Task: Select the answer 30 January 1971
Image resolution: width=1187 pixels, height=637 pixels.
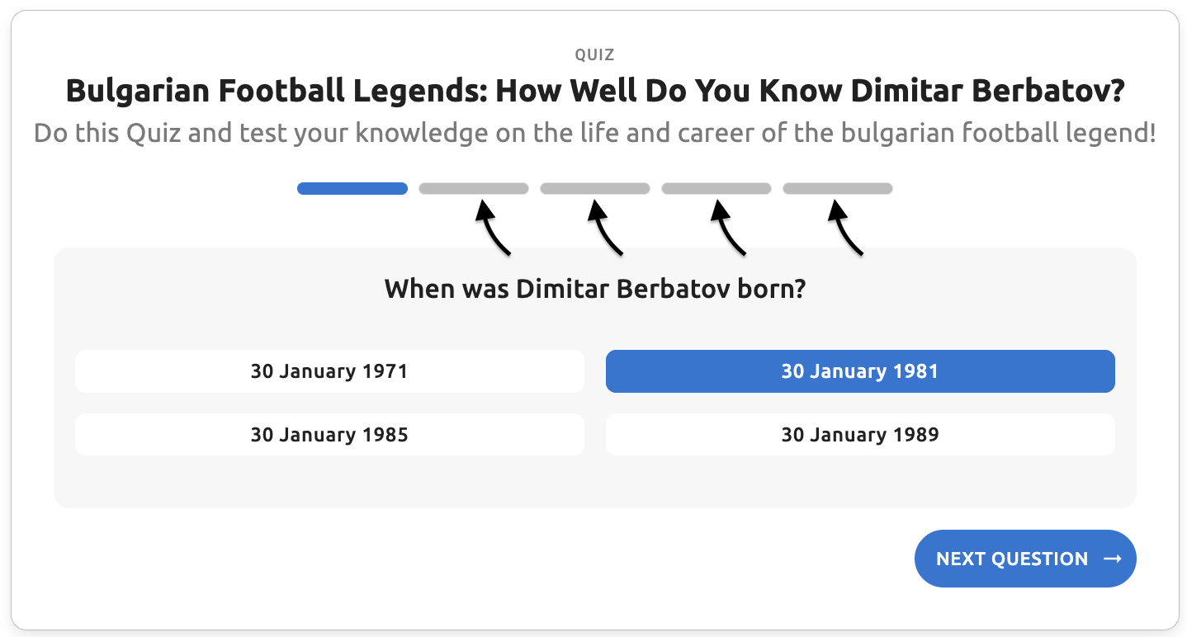Action: 329,371
